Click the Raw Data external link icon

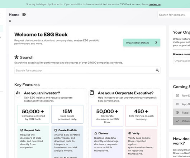[177, 95]
